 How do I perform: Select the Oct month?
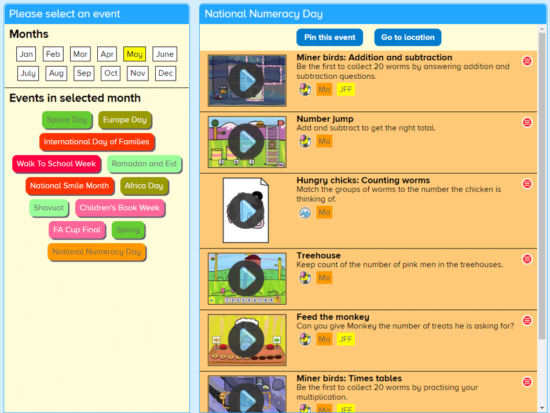click(111, 74)
